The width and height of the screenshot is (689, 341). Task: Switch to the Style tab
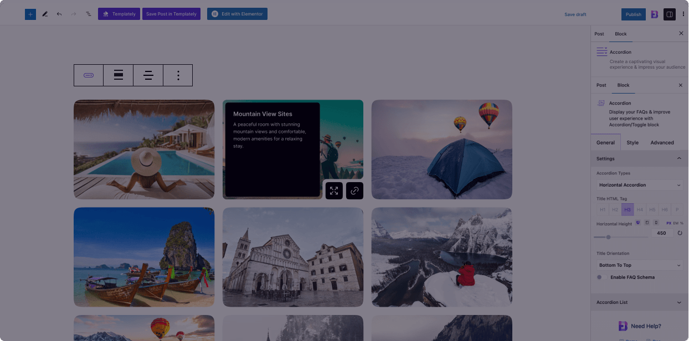[633, 142]
